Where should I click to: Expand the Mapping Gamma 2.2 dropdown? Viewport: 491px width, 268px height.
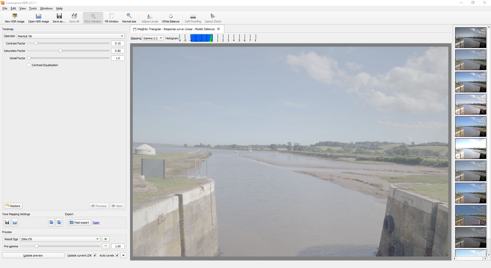pos(153,38)
